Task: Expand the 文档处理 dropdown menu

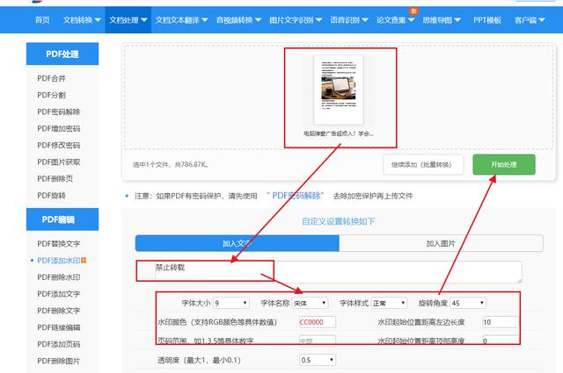Action: [128, 20]
